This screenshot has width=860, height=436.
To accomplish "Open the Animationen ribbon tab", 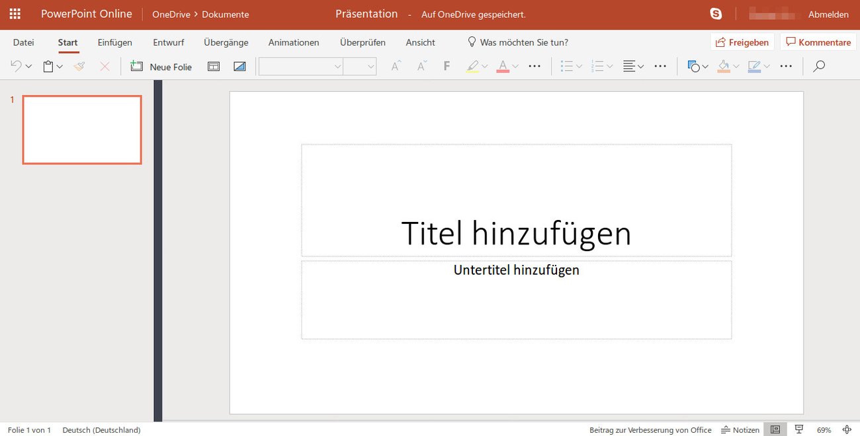I will pyautogui.click(x=293, y=42).
